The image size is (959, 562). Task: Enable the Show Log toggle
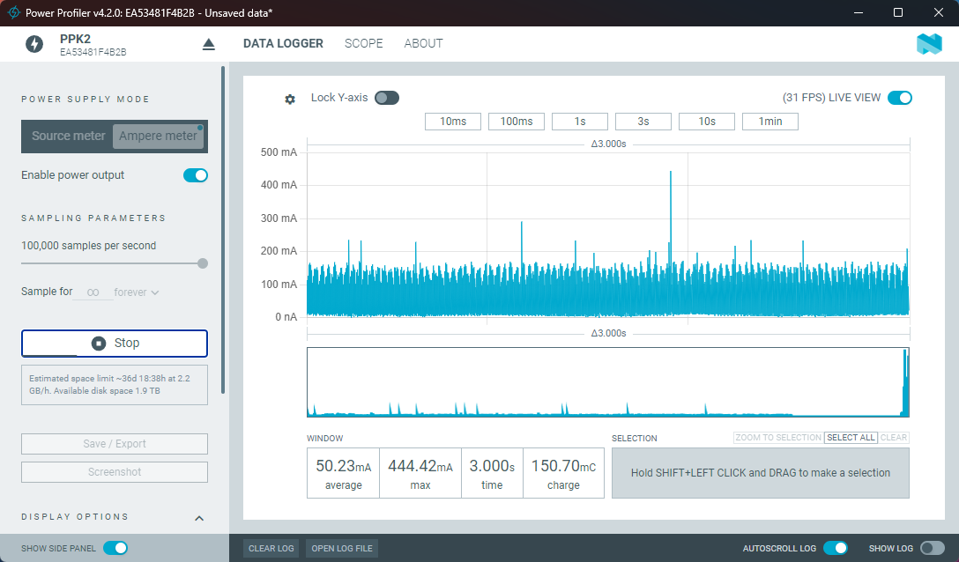pyautogui.click(x=932, y=548)
